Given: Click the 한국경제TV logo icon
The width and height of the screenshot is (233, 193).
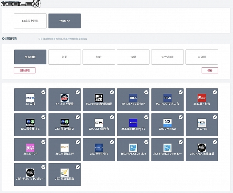Looking at the screenshot, I should click(99, 147).
